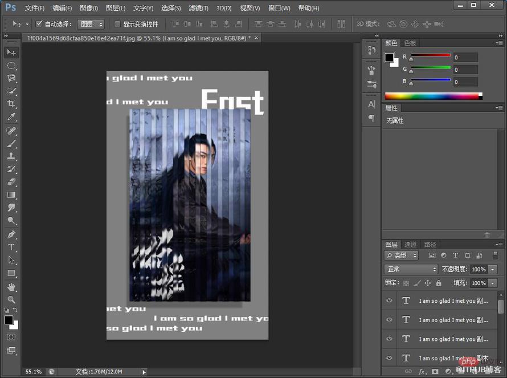507x378 pixels.
Task: Expand the 填充 fill slider arrow
Action: click(x=492, y=283)
